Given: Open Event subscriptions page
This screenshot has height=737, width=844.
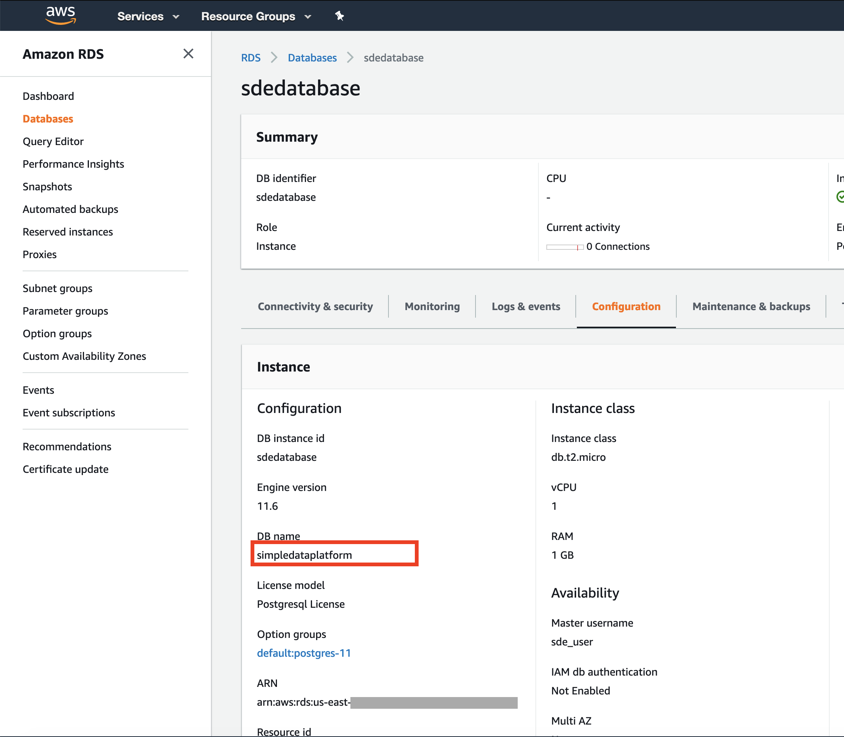Looking at the screenshot, I should pos(69,413).
